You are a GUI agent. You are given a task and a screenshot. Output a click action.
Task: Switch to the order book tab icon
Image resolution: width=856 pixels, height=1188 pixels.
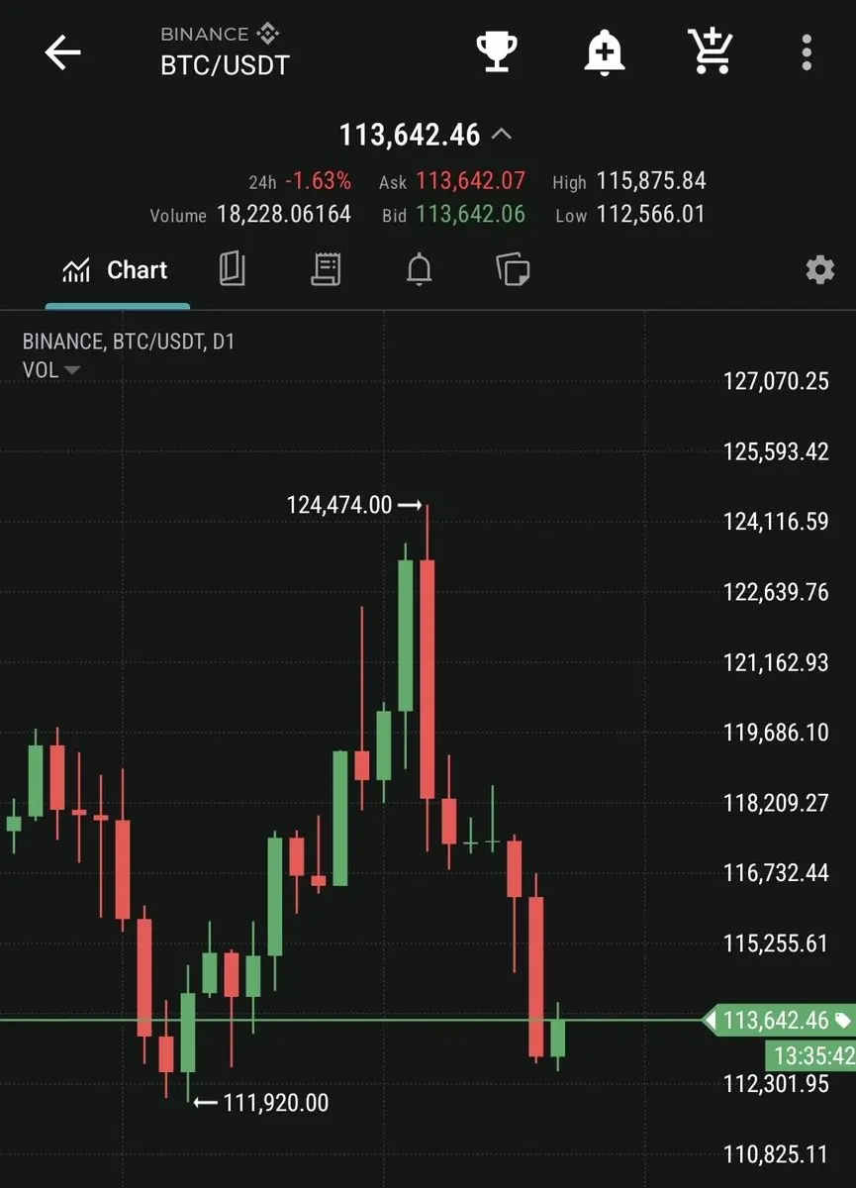(232, 269)
